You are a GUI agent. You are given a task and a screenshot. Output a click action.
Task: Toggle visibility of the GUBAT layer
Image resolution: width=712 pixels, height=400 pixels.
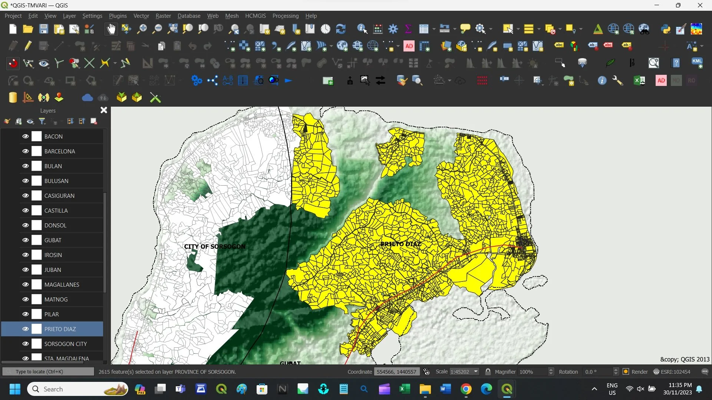pos(25,240)
